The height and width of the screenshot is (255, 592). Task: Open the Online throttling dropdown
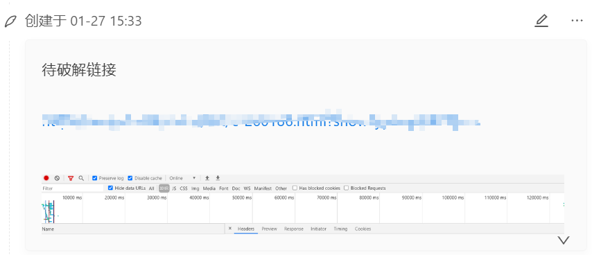pos(183,178)
